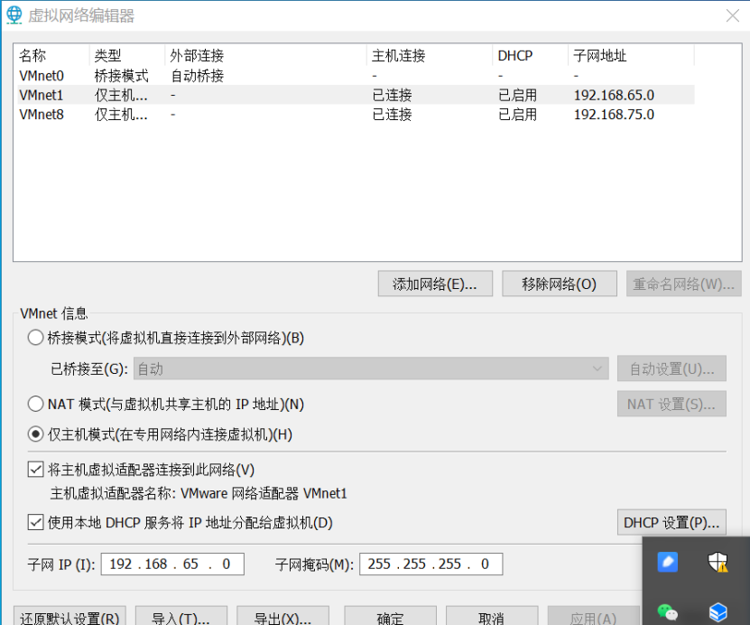Click the 主机连接 column header
Image resolution: width=750 pixels, height=625 pixels.
point(430,55)
